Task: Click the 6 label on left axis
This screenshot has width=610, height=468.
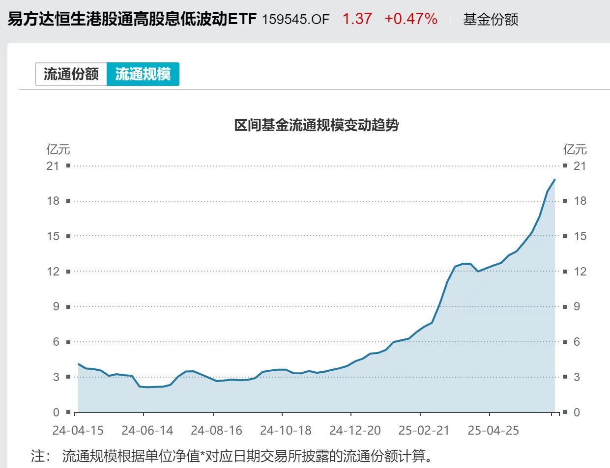Action: [56, 342]
